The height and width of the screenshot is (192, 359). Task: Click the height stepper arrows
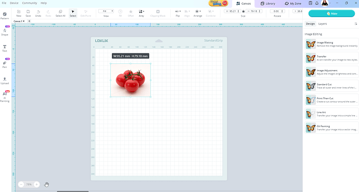(260, 11)
